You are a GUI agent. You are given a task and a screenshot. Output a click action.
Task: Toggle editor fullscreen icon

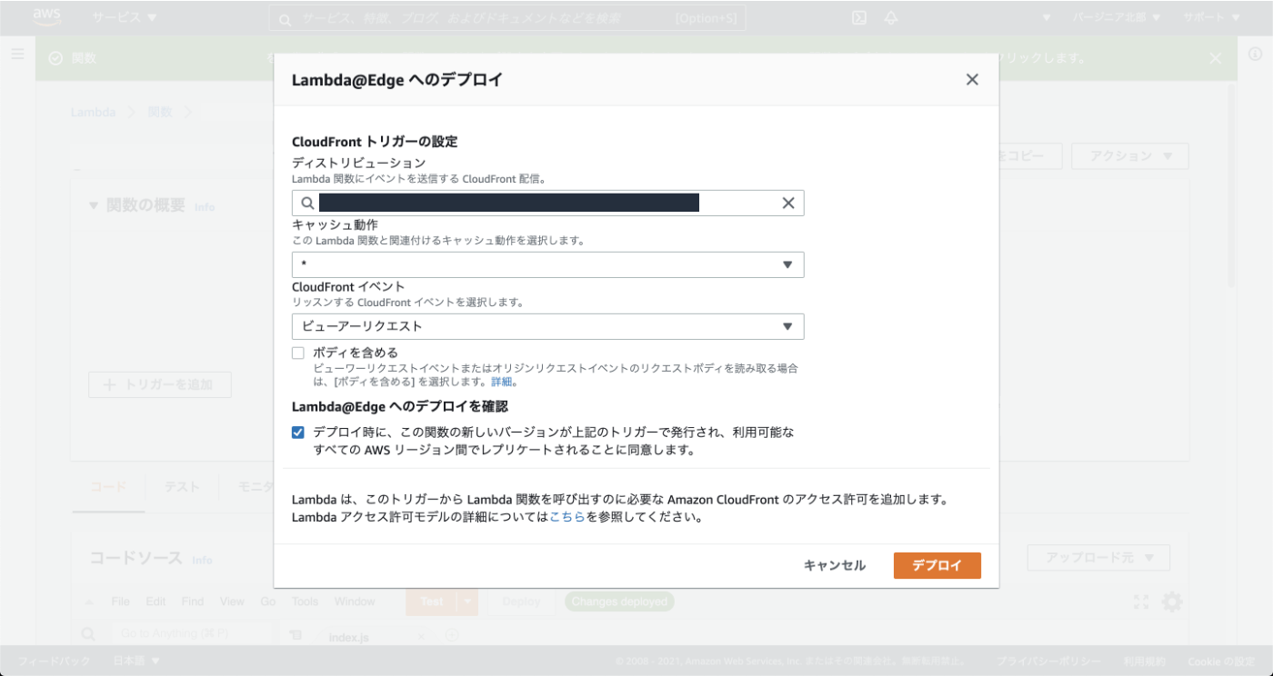(x=1141, y=601)
